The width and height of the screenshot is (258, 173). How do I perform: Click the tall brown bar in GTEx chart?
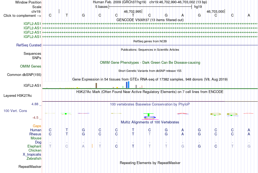[96, 86]
